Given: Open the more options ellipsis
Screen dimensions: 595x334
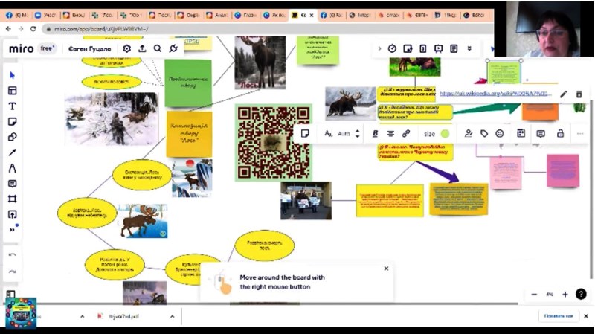Looking at the screenshot, I should [580, 134].
